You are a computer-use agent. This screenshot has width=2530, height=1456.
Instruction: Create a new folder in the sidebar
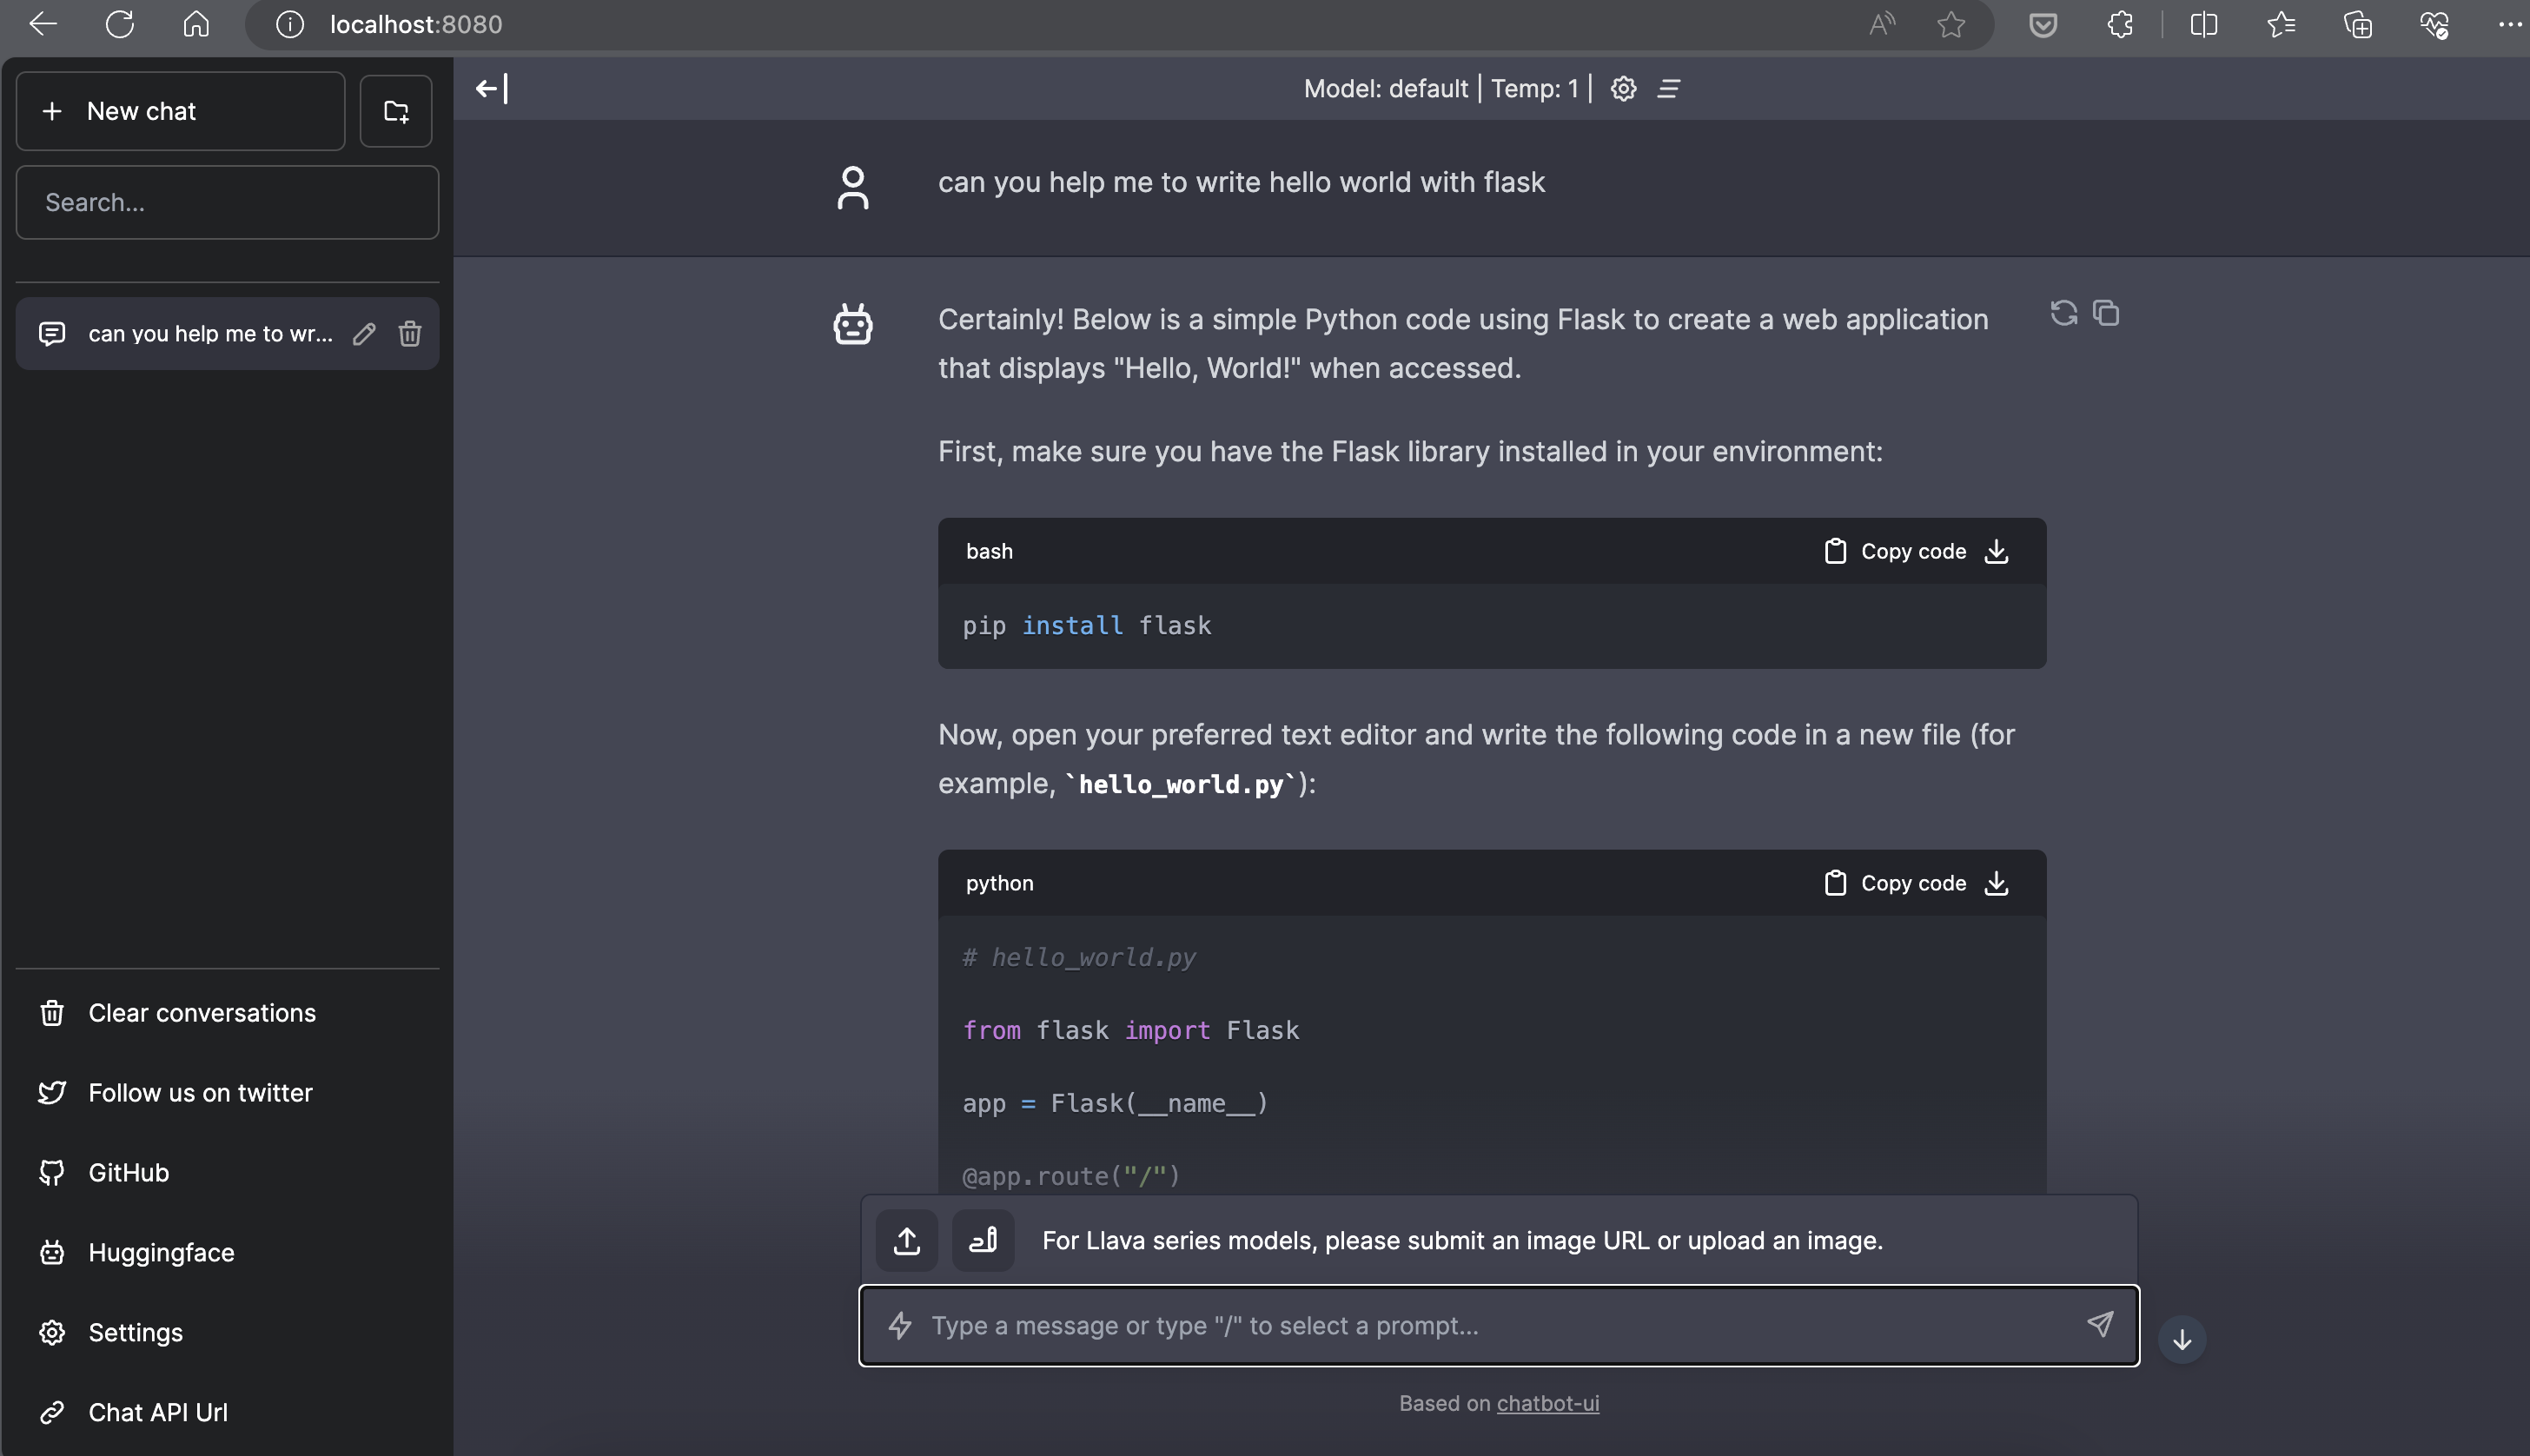pos(396,111)
